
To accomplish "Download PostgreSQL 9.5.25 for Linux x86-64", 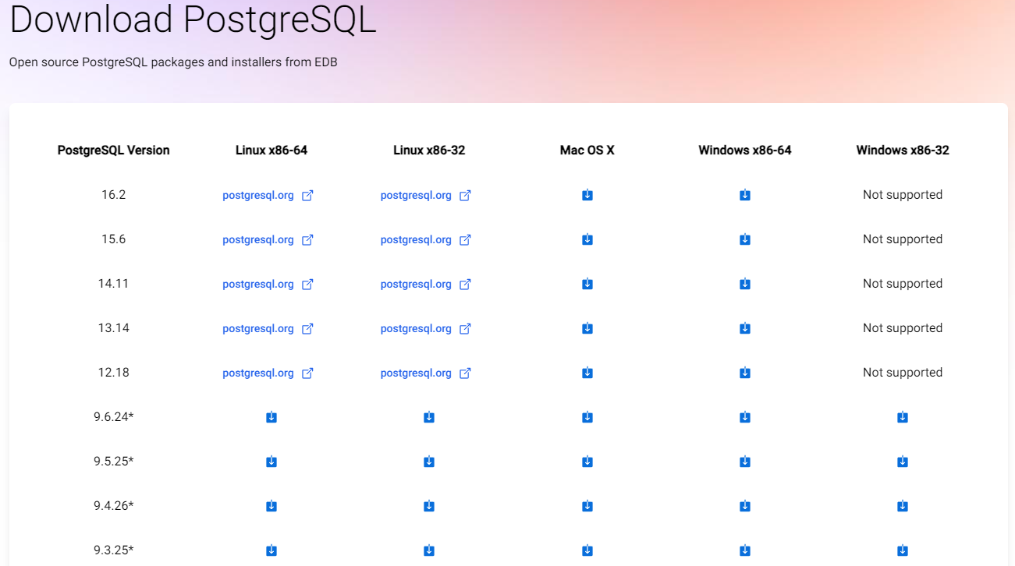I will coord(271,462).
